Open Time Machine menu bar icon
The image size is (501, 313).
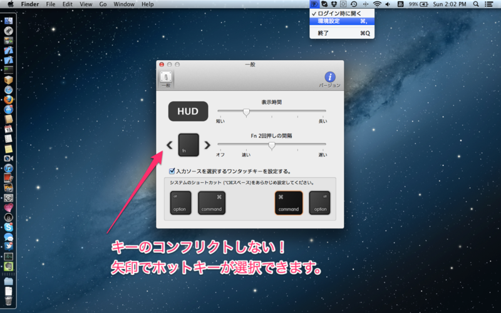pos(354,4)
